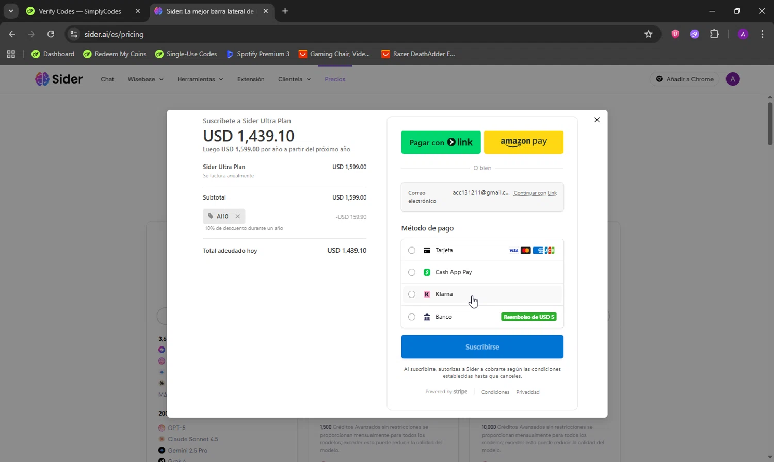Close the Sider Ultra Plan checkout dialog
774x462 pixels.
click(597, 120)
